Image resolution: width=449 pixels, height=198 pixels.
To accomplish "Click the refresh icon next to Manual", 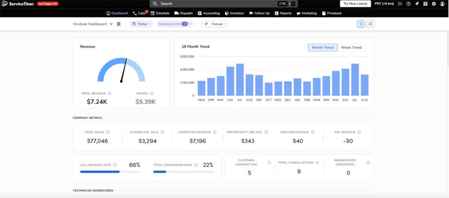I will point(206,24).
